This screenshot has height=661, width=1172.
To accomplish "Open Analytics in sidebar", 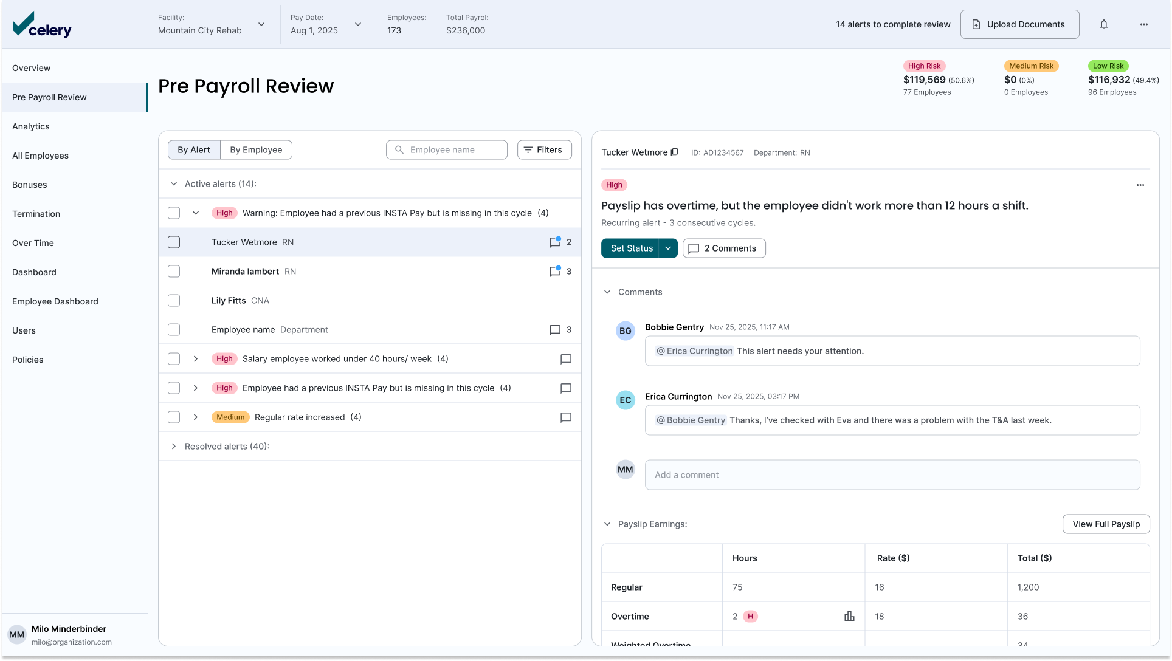I will click(x=31, y=126).
